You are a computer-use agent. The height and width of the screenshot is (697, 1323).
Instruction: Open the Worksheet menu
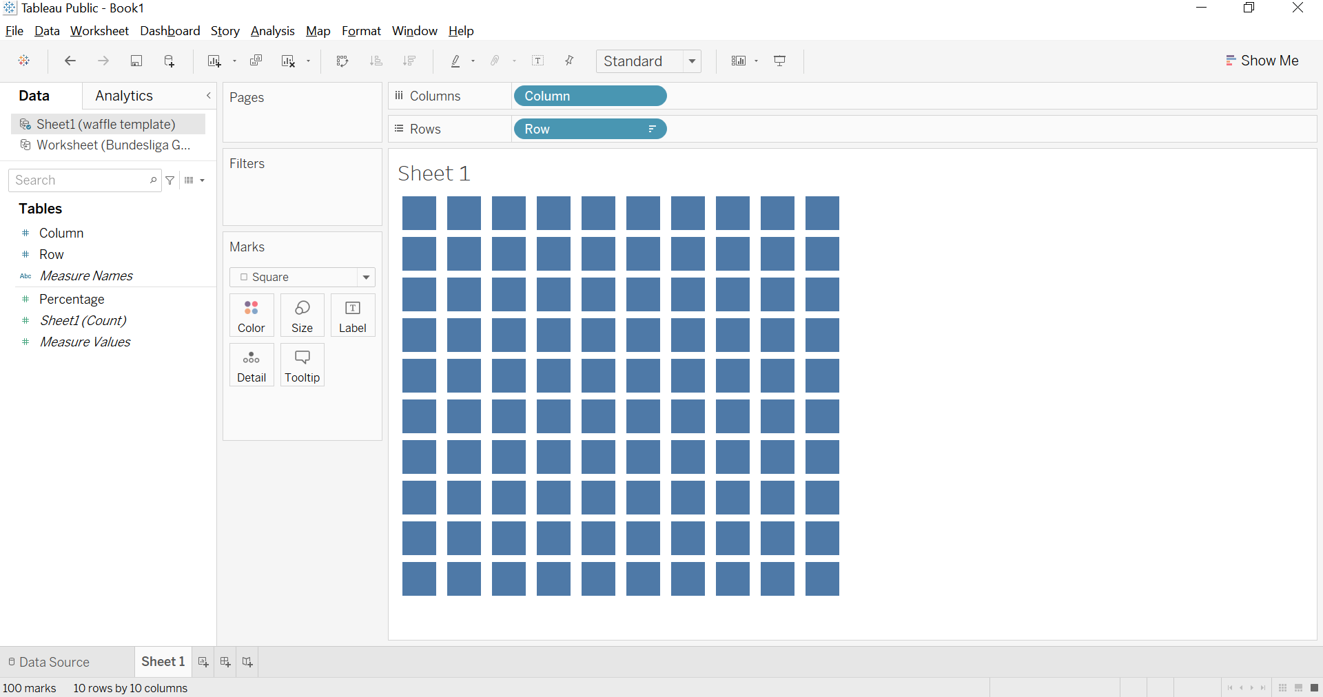tap(99, 31)
